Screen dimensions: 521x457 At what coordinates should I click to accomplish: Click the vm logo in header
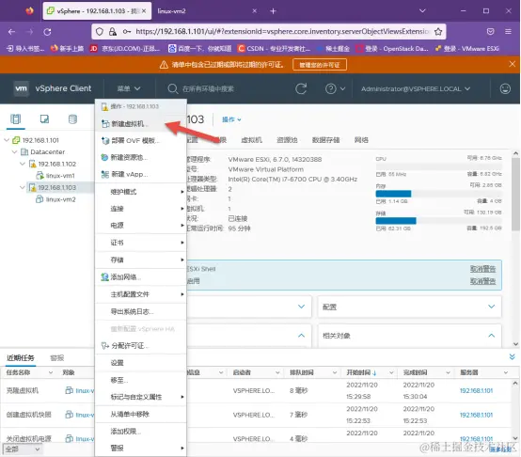pos(21,88)
